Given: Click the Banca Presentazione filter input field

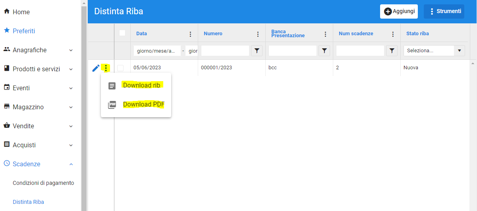Looking at the screenshot, I should pyautogui.click(x=293, y=51).
